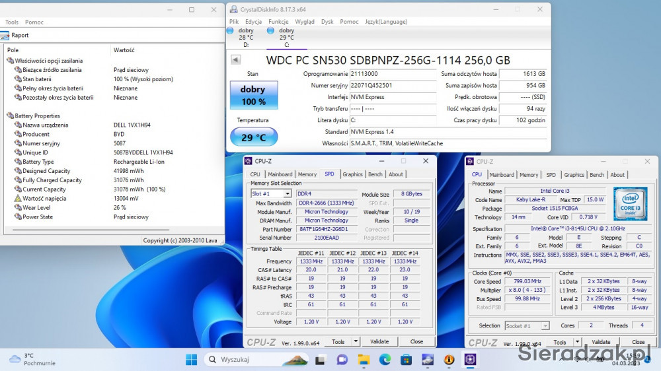Open the Wygląd menu

(304, 22)
